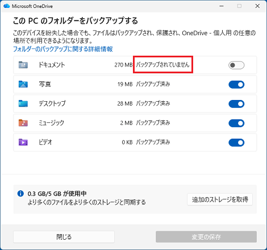This screenshot has width=267, height=250.
Task: Click バックアップ済み status in 写真 row
Action: click(153, 84)
